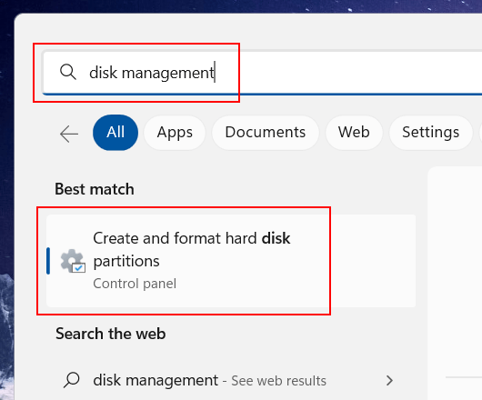The height and width of the screenshot is (400, 482).
Task: Open Create and format hard disk partitions
Action: point(231,261)
